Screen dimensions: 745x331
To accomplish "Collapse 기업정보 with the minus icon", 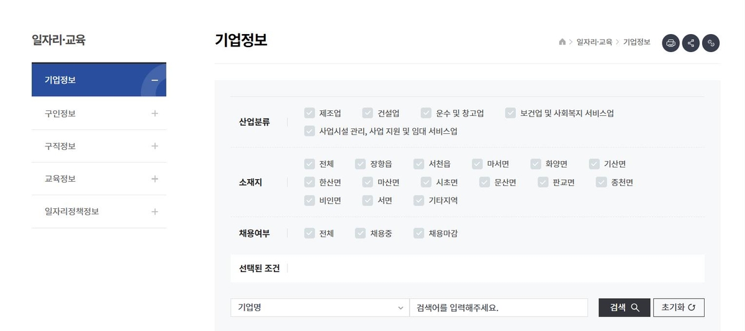I will point(155,80).
